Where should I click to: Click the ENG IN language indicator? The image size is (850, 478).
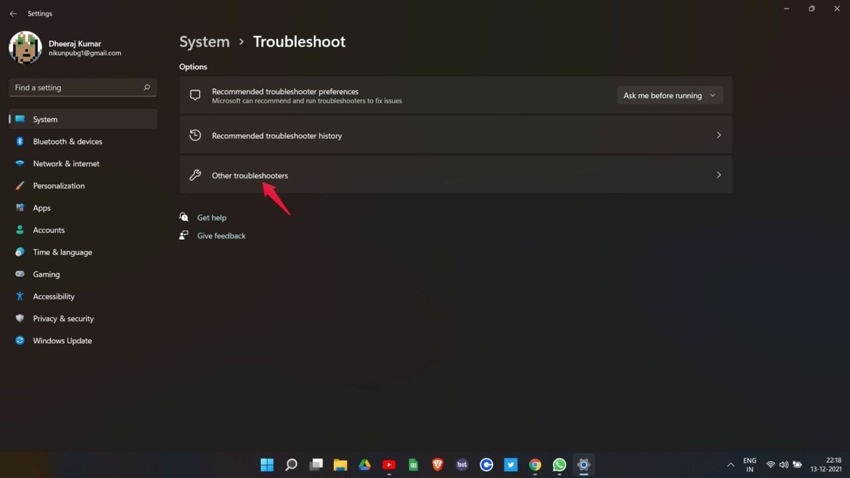(750, 465)
